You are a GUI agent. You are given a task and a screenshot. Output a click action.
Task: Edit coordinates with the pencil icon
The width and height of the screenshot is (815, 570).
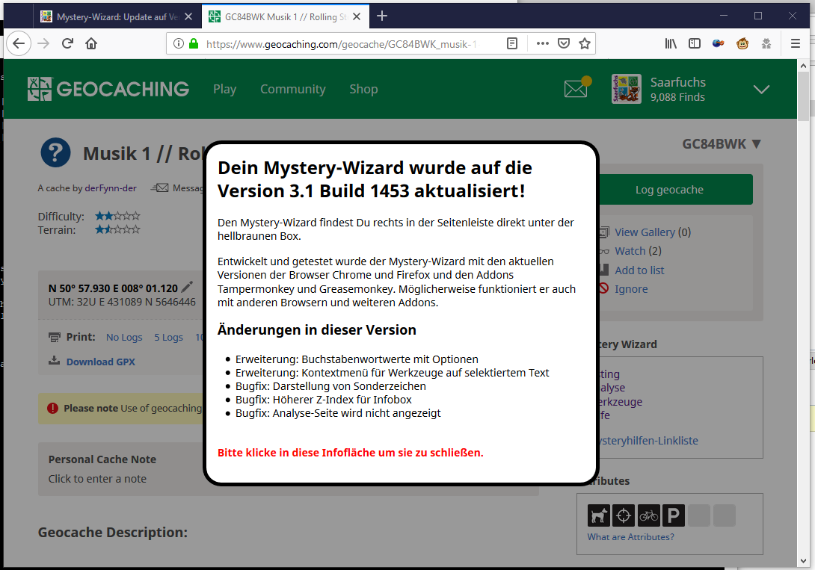187,287
